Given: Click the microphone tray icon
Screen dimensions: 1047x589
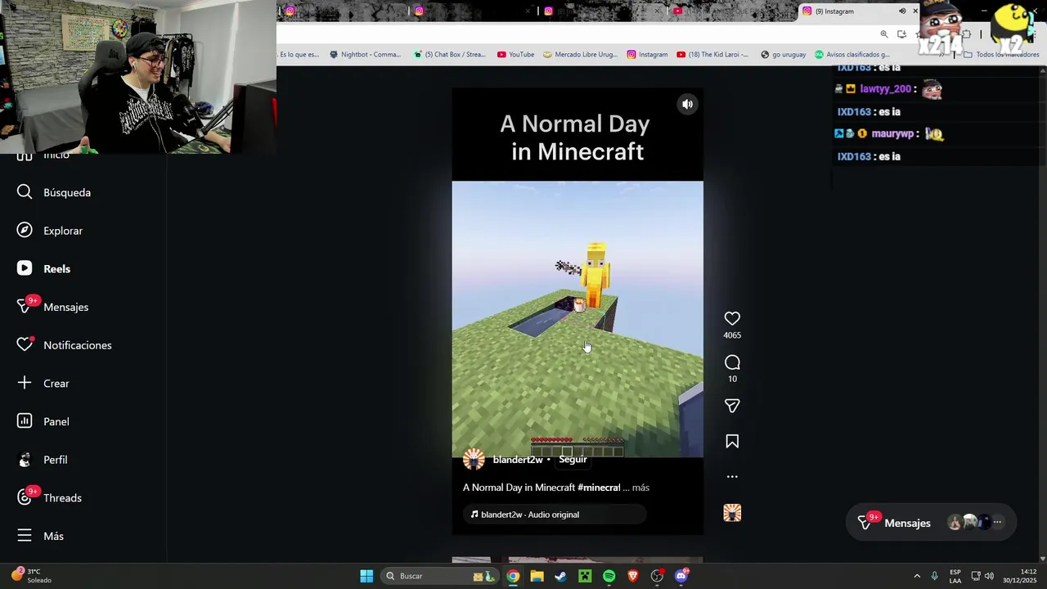Looking at the screenshot, I should 935,576.
